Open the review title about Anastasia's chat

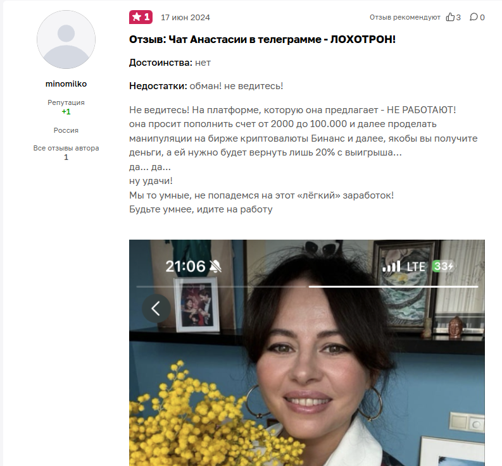click(x=262, y=39)
